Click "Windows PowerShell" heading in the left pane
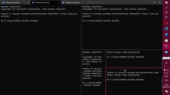 [11, 7]
